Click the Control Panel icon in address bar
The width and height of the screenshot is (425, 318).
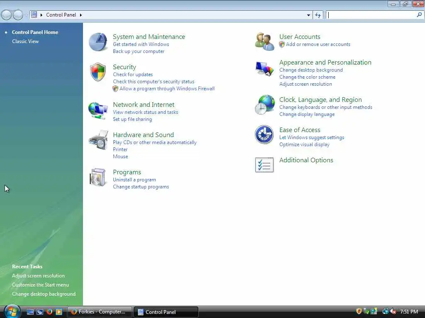click(x=34, y=14)
